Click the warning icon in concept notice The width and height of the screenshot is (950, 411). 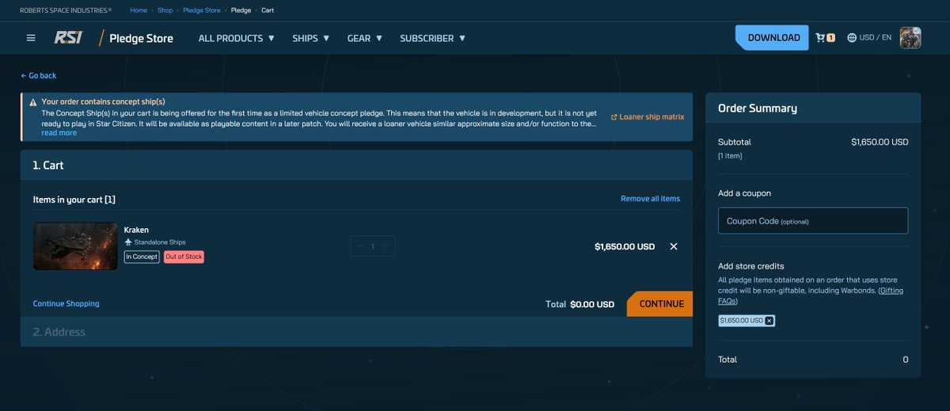pyautogui.click(x=33, y=102)
